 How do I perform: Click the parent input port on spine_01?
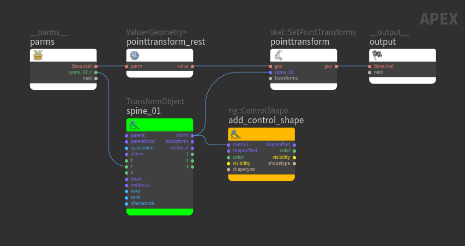click(x=126, y=136)
